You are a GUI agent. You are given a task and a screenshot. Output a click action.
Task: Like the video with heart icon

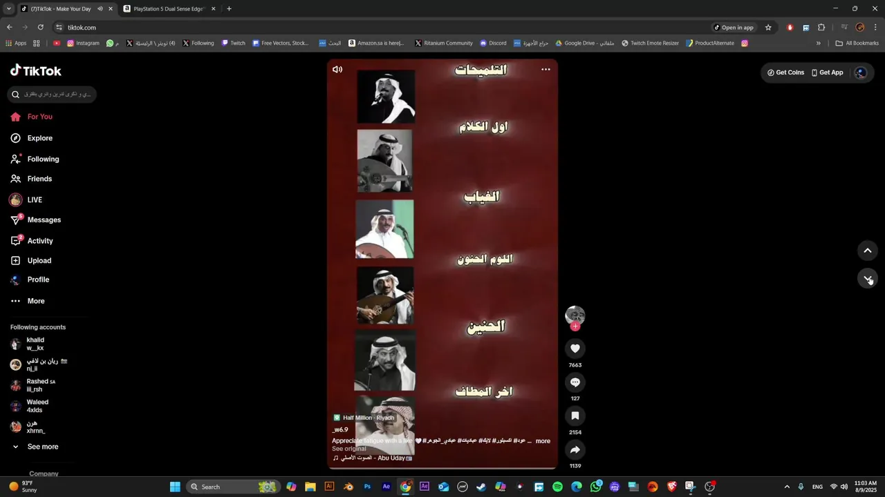[x=575, y=349]
